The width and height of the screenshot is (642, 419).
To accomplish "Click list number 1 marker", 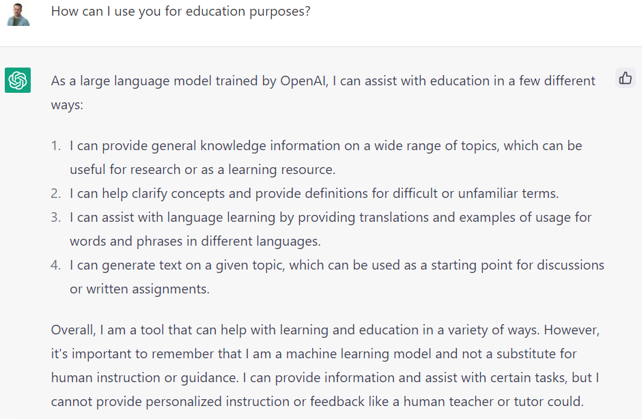I will [56, 145].
